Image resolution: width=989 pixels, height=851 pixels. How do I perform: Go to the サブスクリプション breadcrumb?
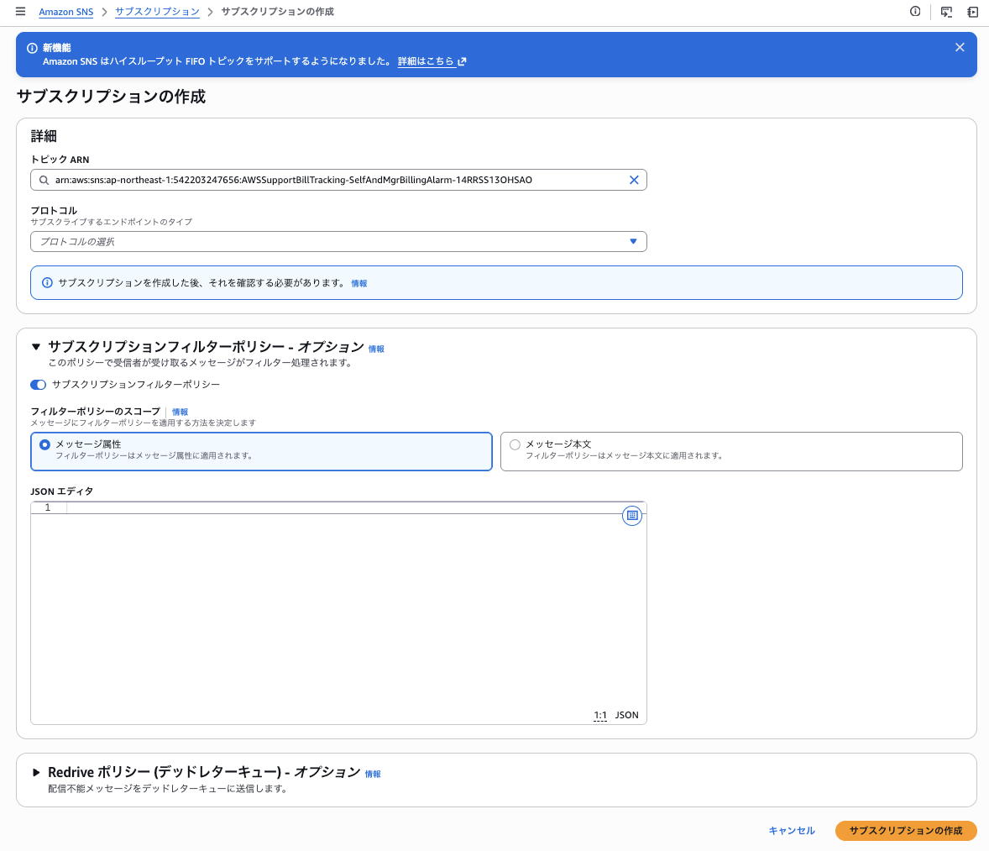tap(157, 12)
